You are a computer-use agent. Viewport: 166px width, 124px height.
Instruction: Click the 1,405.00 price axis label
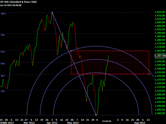[x=160, y=22]
